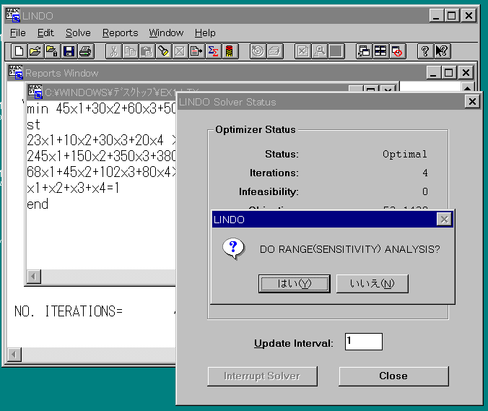Answer いいえ(N) to the sensitivity analysis prompt
Screen dimensions: 488x411
[372, 283]
